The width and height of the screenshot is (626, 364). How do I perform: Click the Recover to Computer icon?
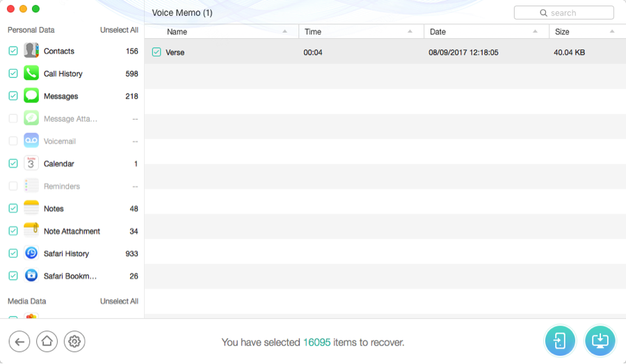coord(600,340)
